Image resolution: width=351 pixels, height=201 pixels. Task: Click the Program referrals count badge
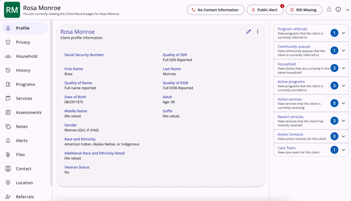point(334,33)
